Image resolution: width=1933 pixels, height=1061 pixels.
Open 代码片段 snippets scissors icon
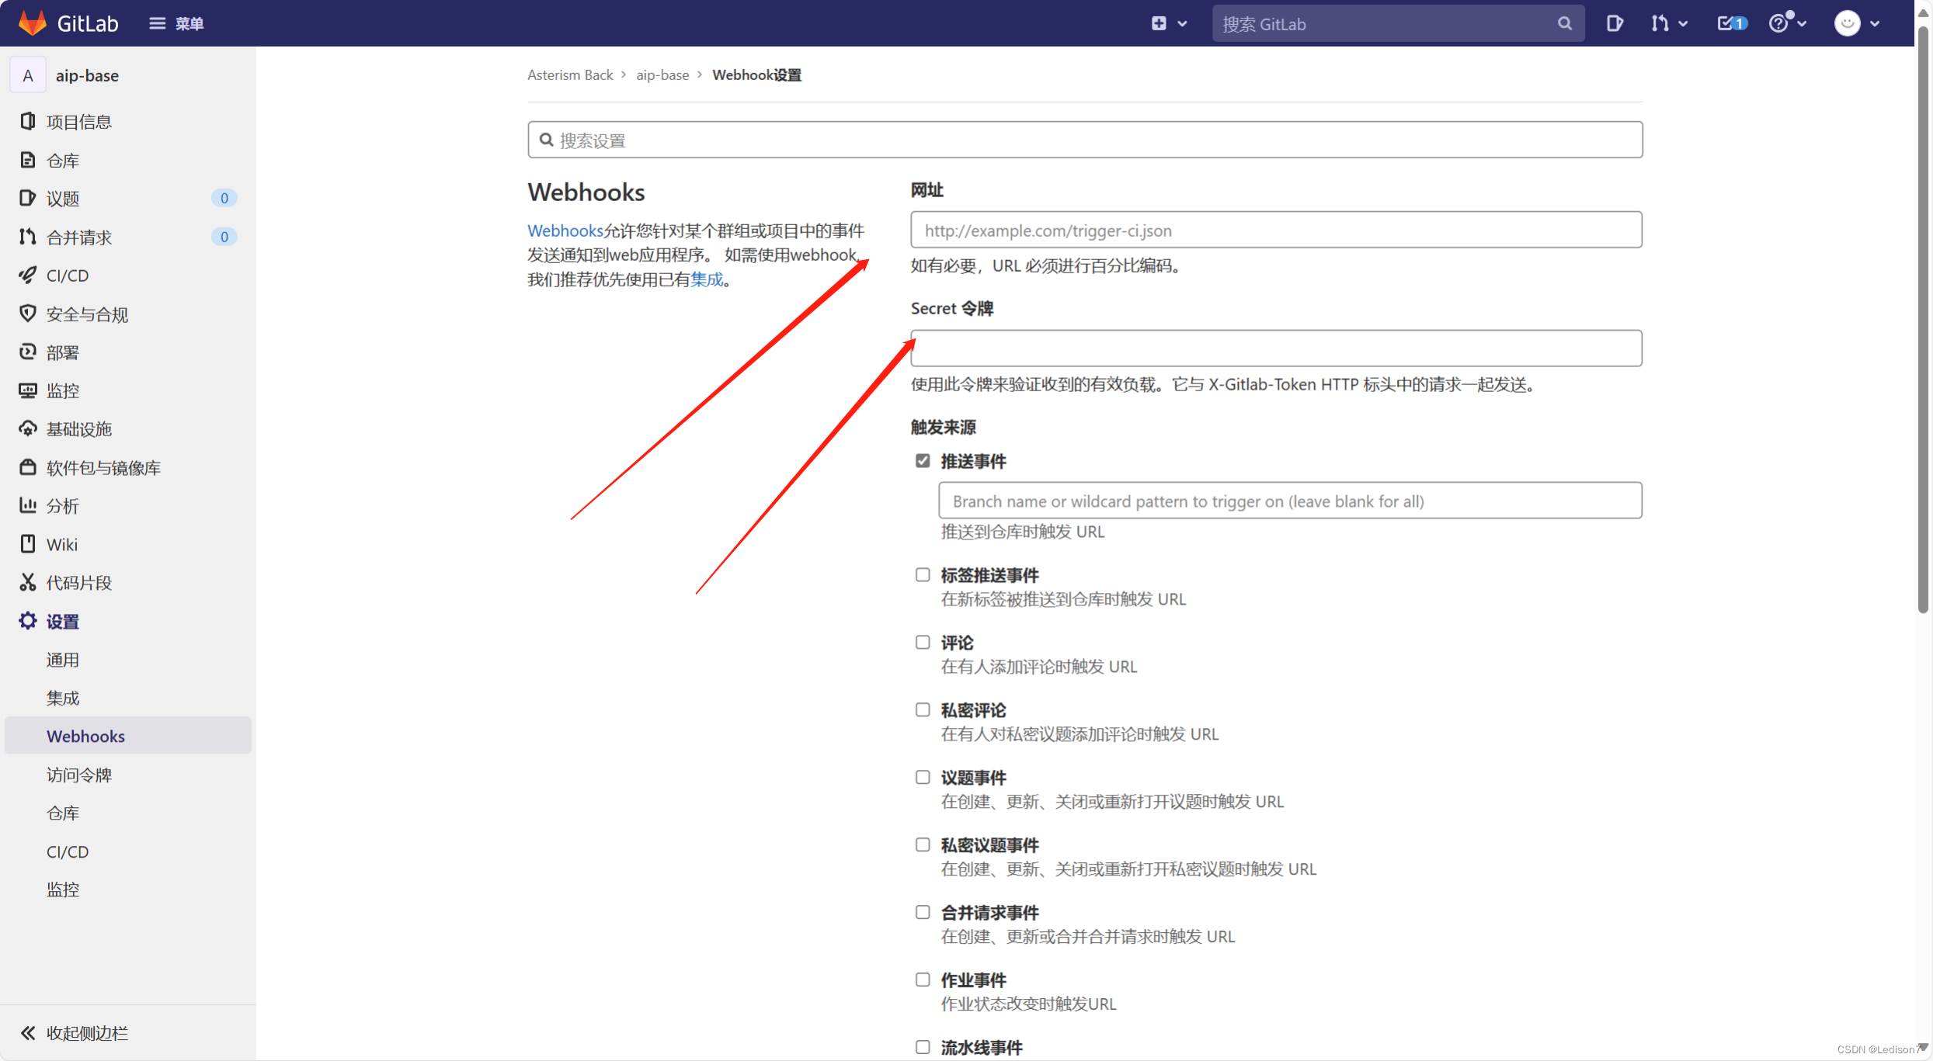click(x=28, y=582)
